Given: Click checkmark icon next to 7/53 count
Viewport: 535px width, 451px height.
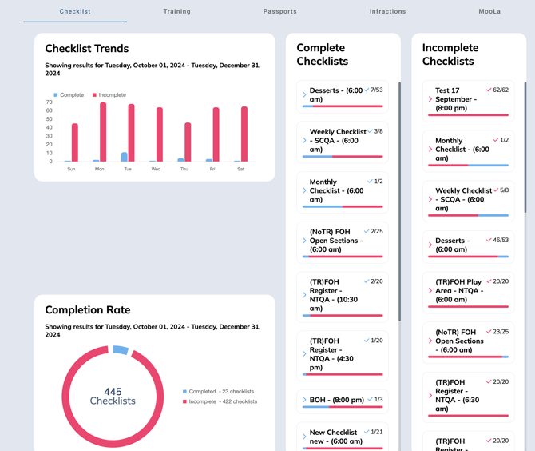Looking at the screenshot, I should click(367, 90).
